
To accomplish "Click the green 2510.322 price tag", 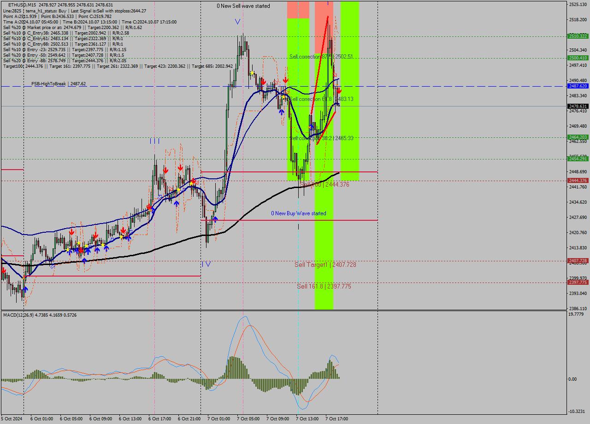I will [x=578, y=36].
